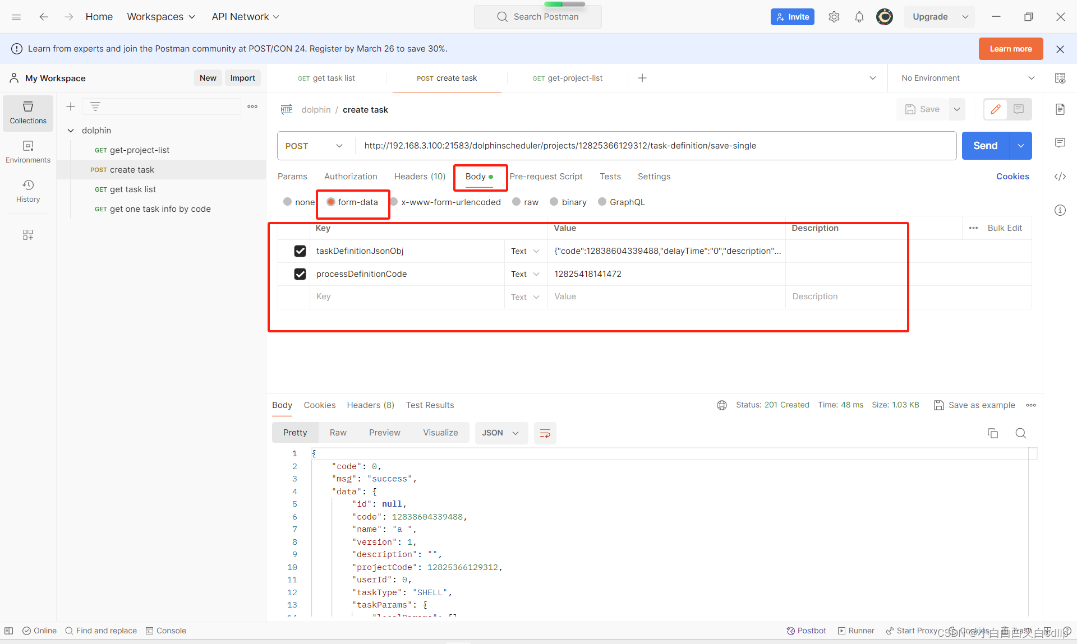Go back with the left arrow
The image size is (1077, 644).
[x=44, y=17]
